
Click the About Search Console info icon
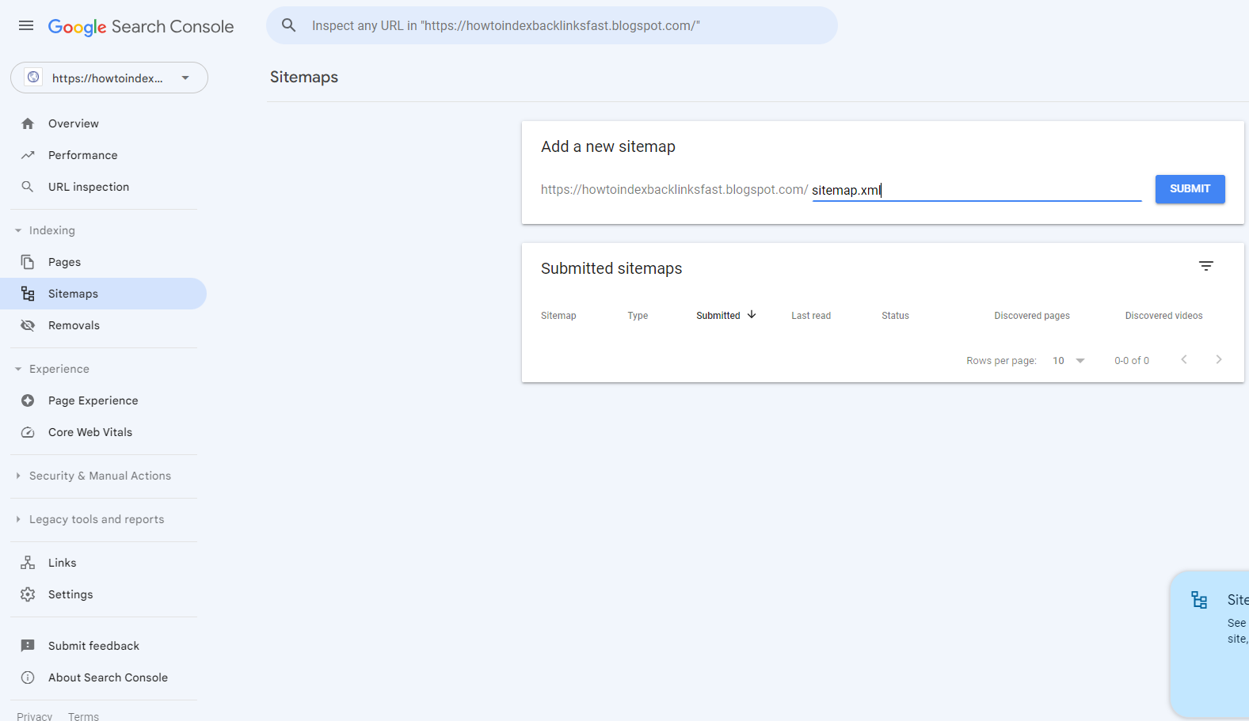click(x=28, y=677)
